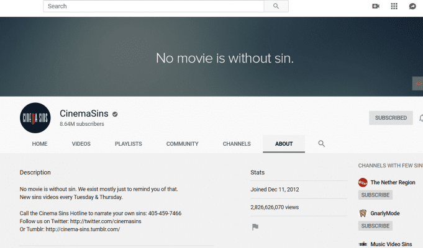Click the hotline number 405-459-7466
This screenshot has width=423, height=248.
[x=165, y=213]
